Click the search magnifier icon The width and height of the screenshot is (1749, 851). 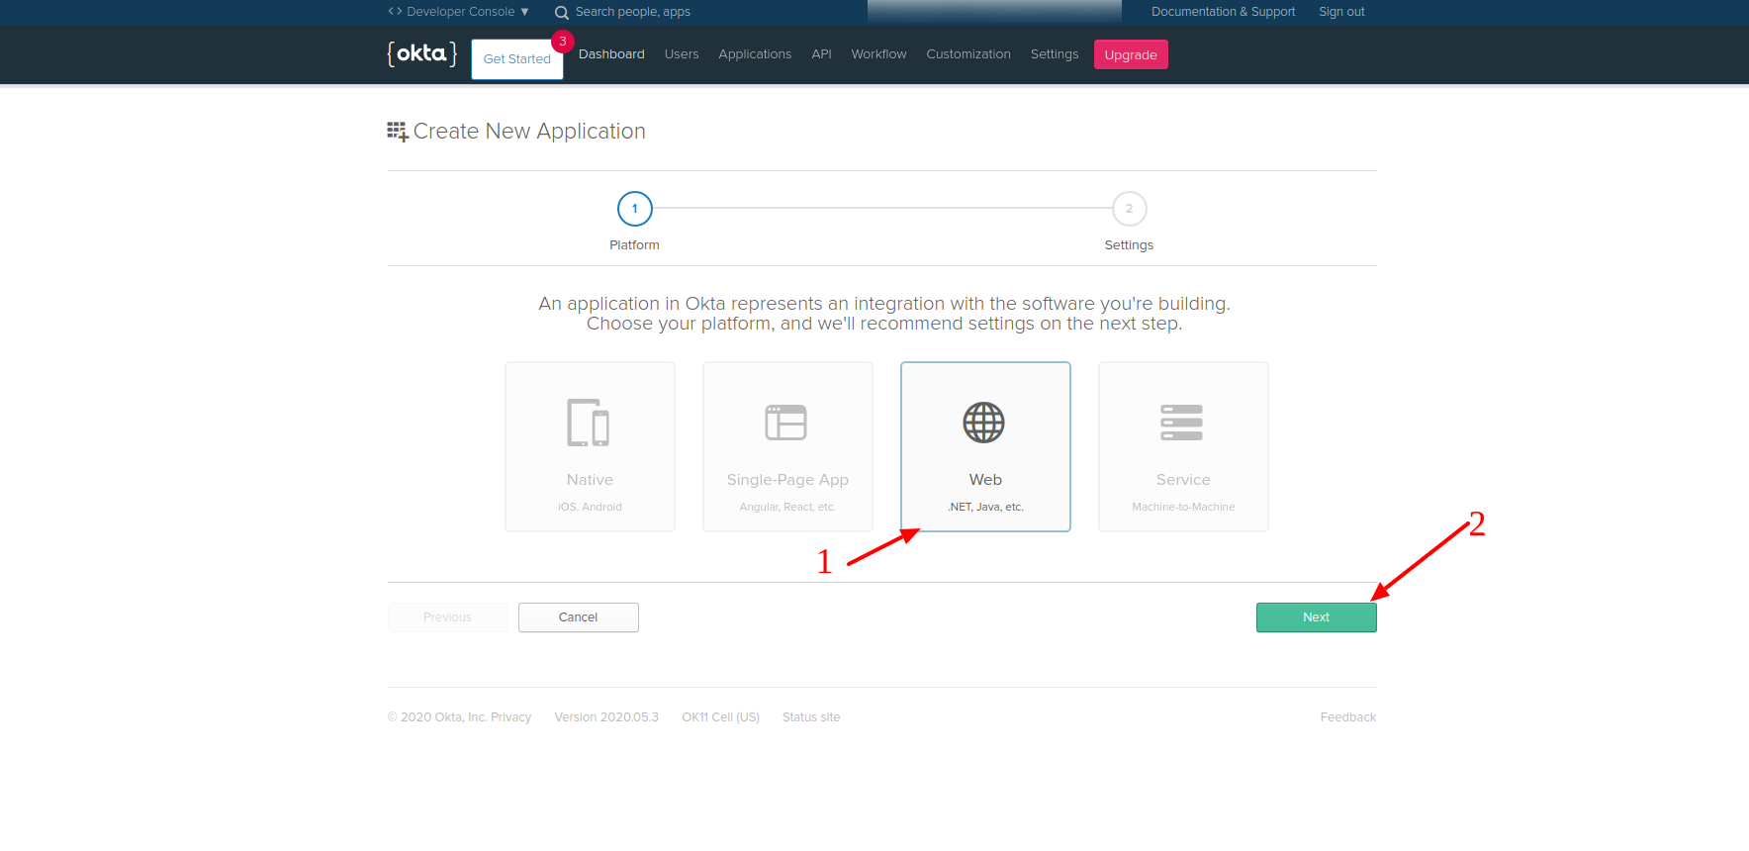tap(562, 13)
